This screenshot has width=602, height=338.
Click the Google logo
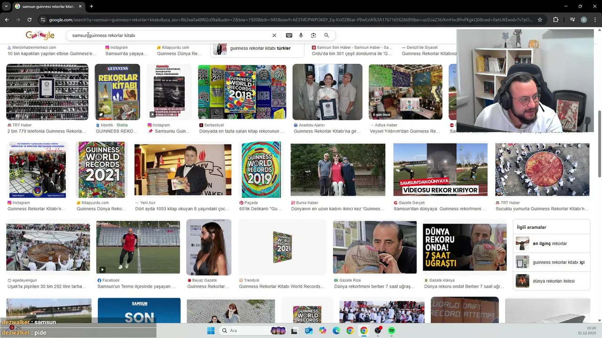coord(40,35)
